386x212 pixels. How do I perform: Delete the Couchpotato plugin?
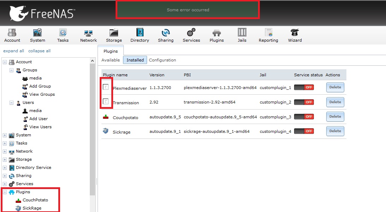335,117
